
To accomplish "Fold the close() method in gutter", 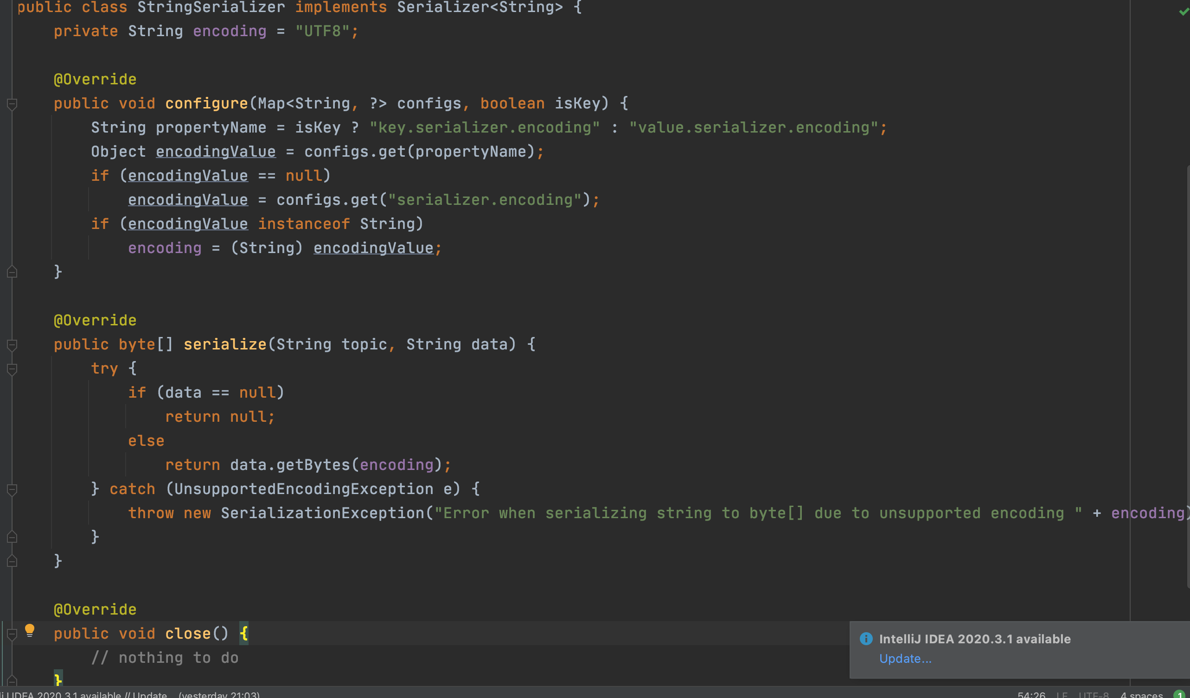I will coord(12,635).
